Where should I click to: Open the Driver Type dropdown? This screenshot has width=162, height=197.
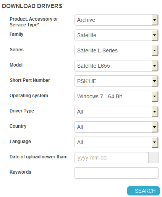[x=116, y=112]
